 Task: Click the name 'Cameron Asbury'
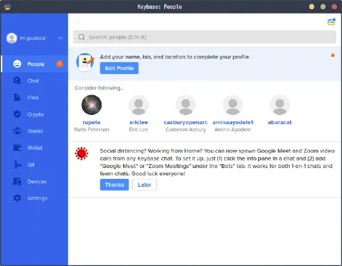click(186, 129)
